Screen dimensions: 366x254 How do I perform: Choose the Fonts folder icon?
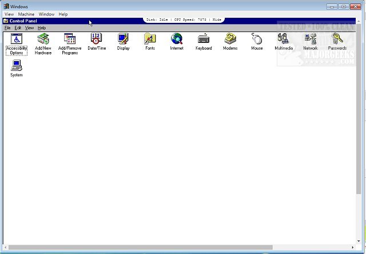point(150,39)
